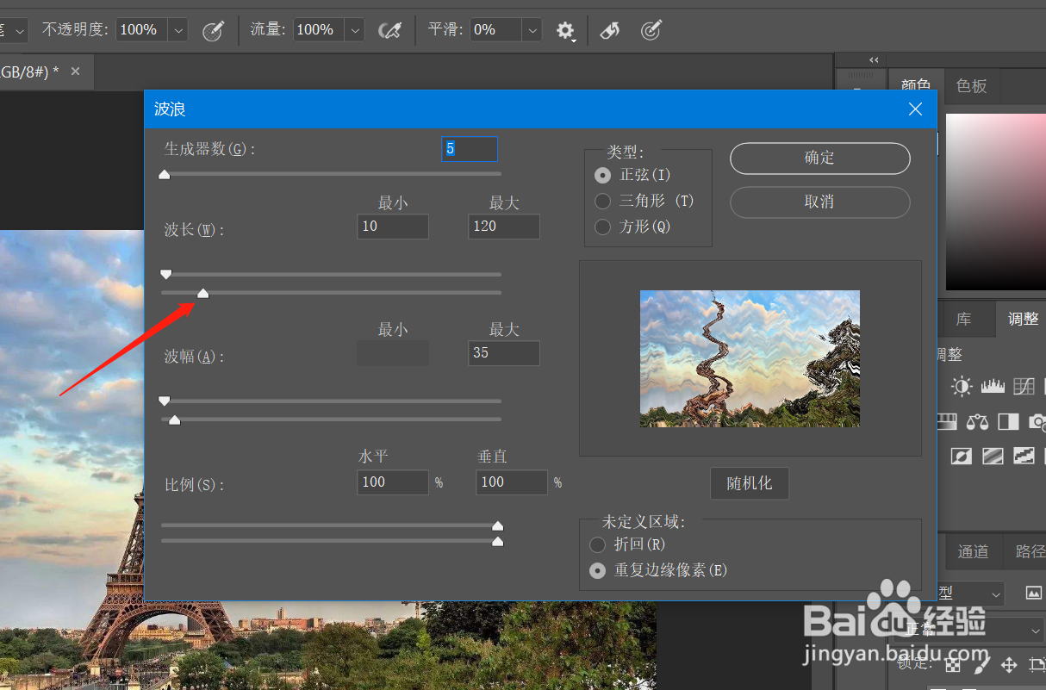Open the 通道 channels tab
The width and height of the screenshot is (1046, 690).
click(x=973, y=550)
